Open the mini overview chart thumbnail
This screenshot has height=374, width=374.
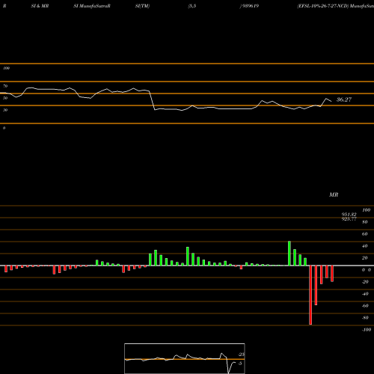[185, 358]
